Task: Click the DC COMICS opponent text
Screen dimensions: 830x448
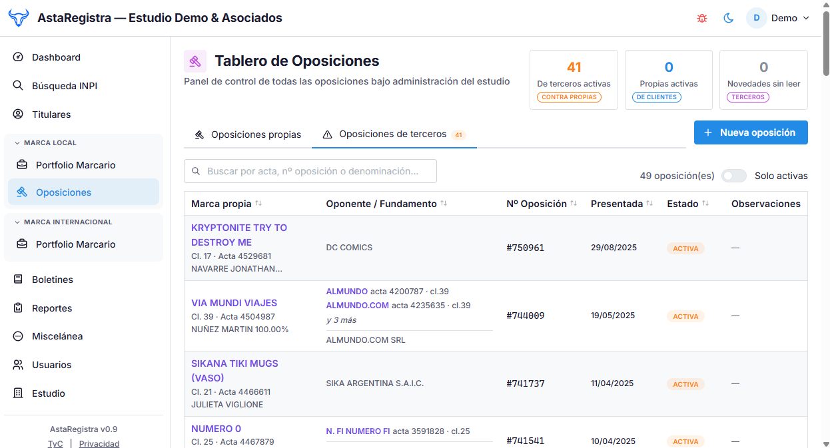Action: coord(350,248)
